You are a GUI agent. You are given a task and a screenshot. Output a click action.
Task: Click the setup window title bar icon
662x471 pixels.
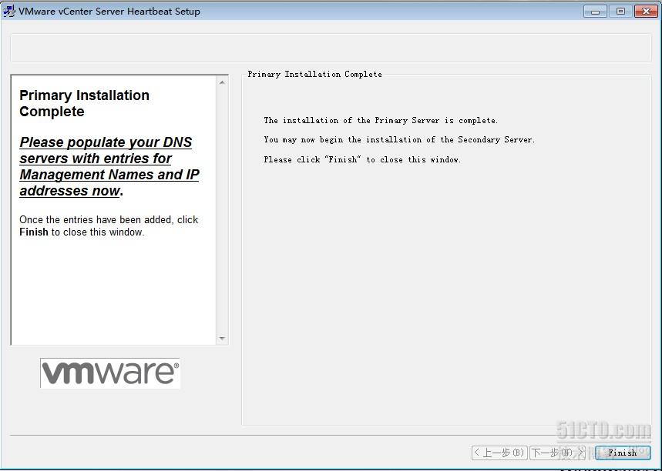pos(9,11)
